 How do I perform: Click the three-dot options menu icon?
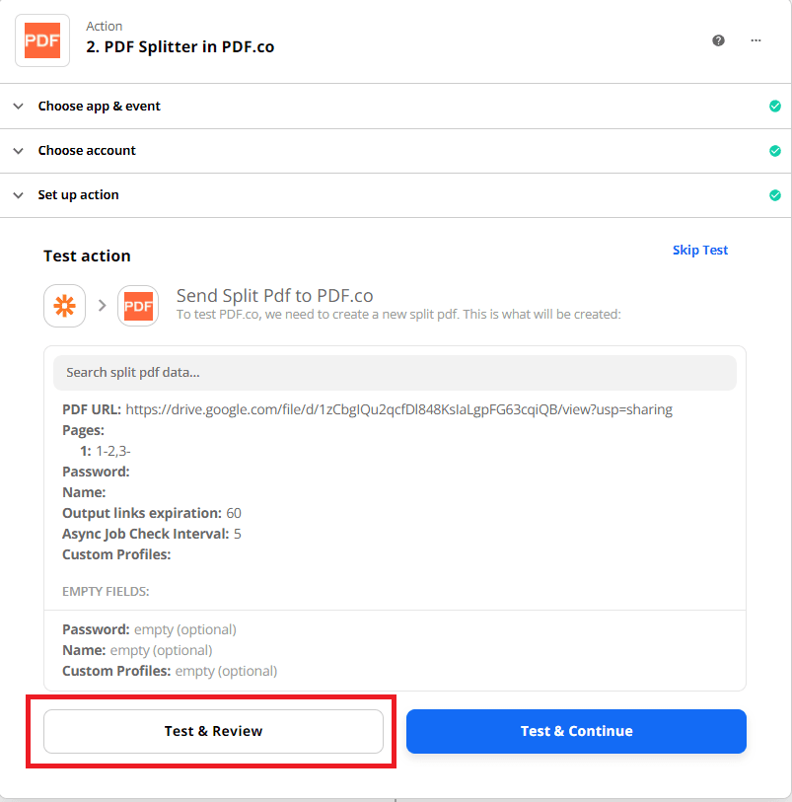coord(757,40)
